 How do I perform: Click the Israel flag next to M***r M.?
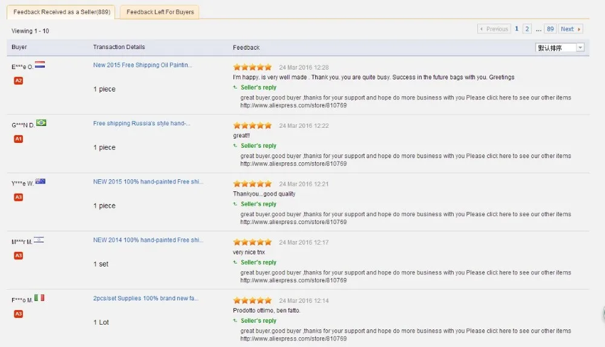(39, 240)
